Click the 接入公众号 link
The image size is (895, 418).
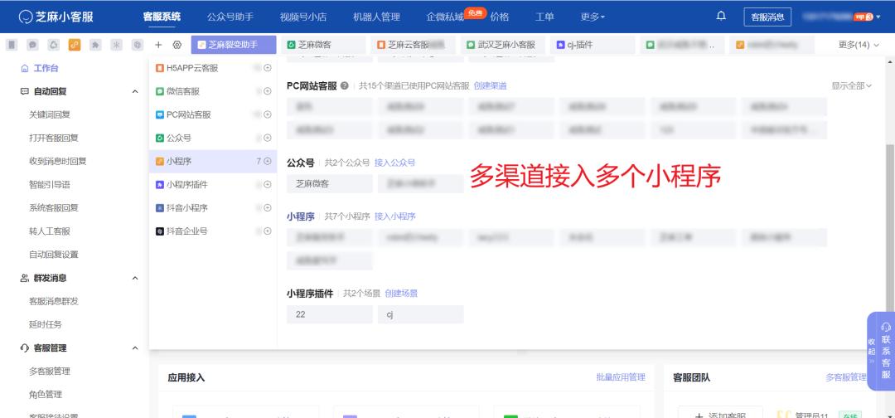(x=395, y=163)
